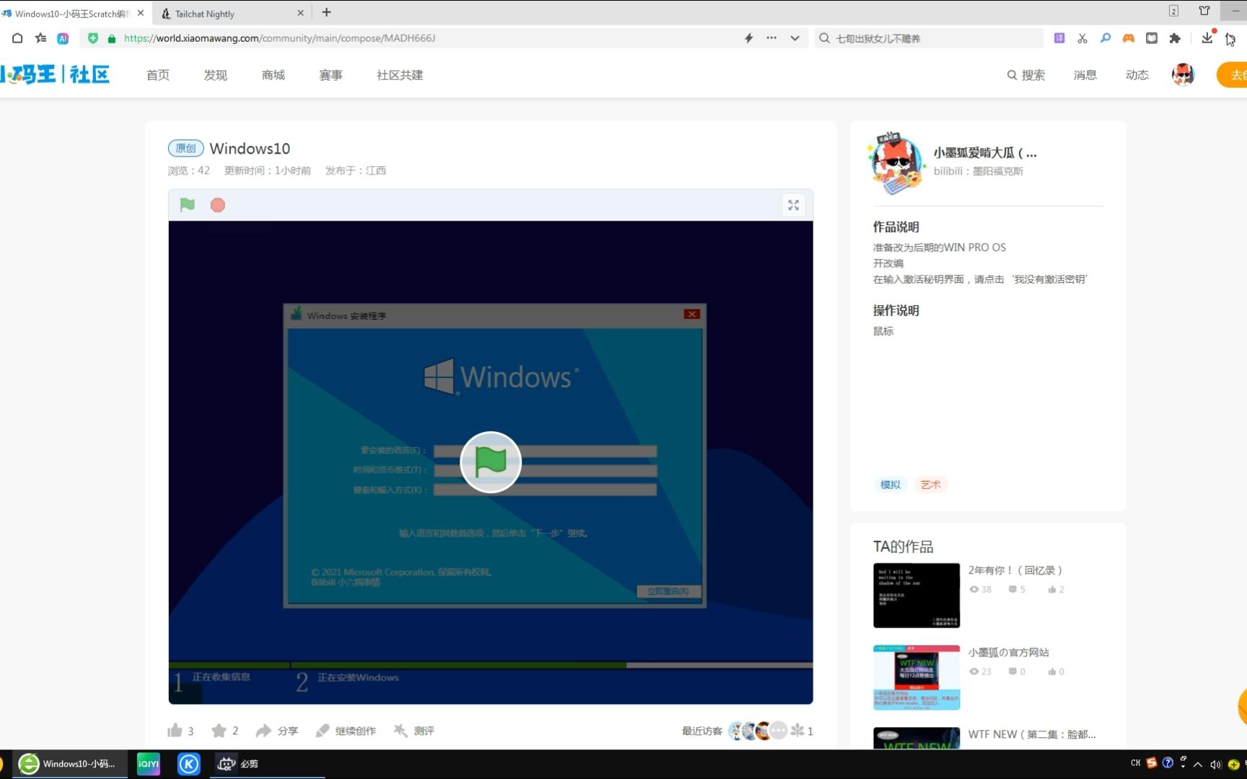Go to 首页 home menu item

(x=158, y=75)
